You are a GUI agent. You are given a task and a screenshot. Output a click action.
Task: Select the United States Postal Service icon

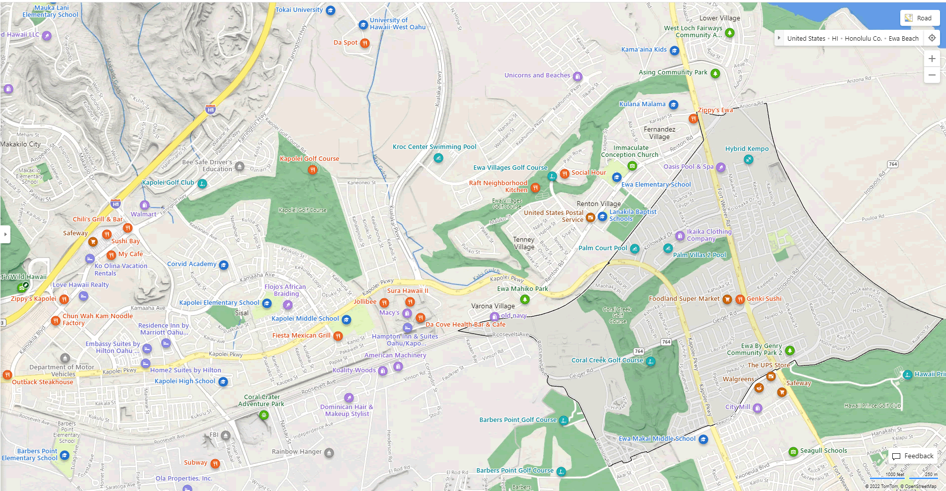(x=590, y=217)
